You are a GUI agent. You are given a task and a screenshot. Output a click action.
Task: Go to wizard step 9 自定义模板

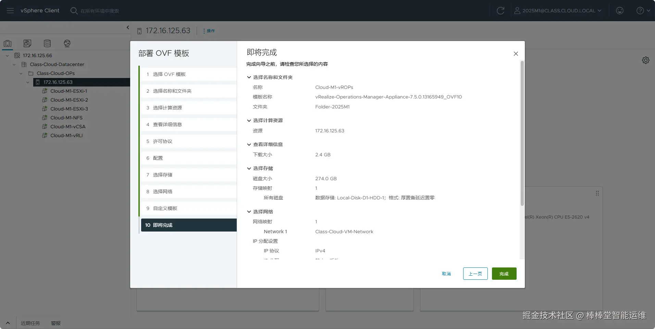(x=189, y=208)
